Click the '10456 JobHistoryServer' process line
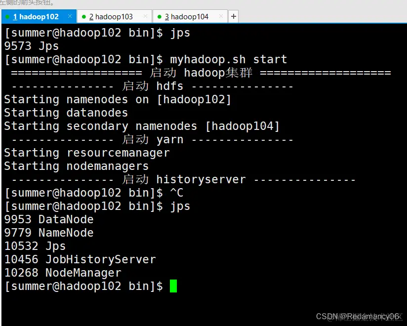Viewport: 407px width, 326px height. click(80, 259)
